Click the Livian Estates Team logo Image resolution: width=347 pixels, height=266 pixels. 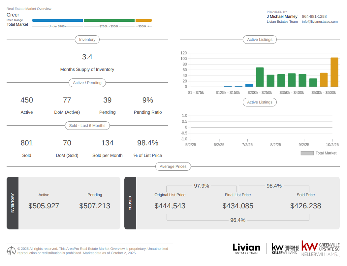[246, 249]
